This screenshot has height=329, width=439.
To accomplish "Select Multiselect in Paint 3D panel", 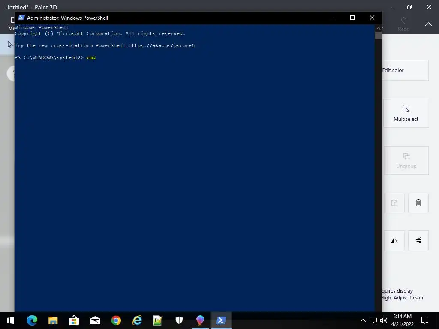I will coord(406,113).
